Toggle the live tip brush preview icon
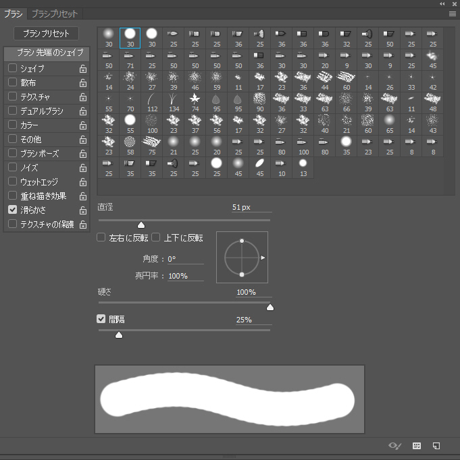The image size is (460, 460). [x=394, y=446]
